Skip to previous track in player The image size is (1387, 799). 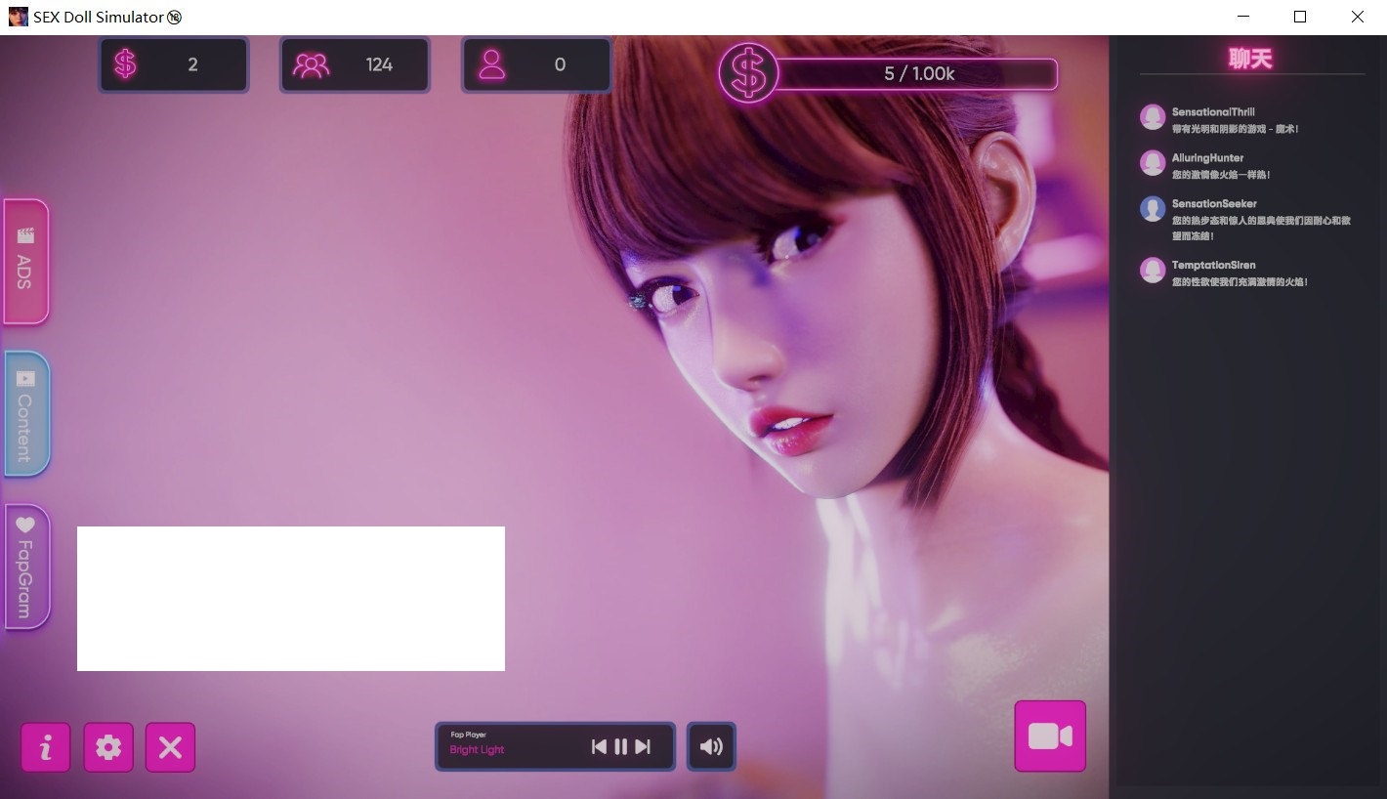click(x=599, y=746)
